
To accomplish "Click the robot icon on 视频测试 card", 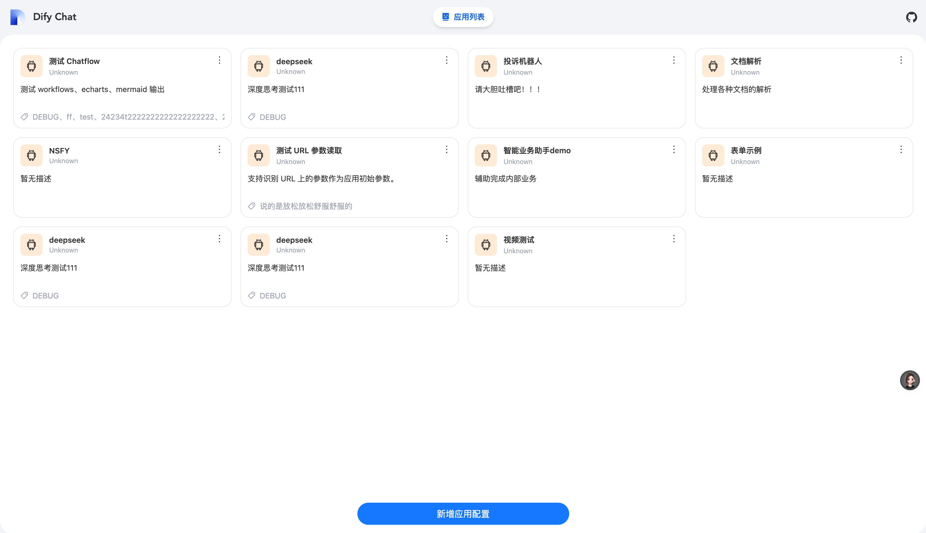I will click(x=486, y=244).
